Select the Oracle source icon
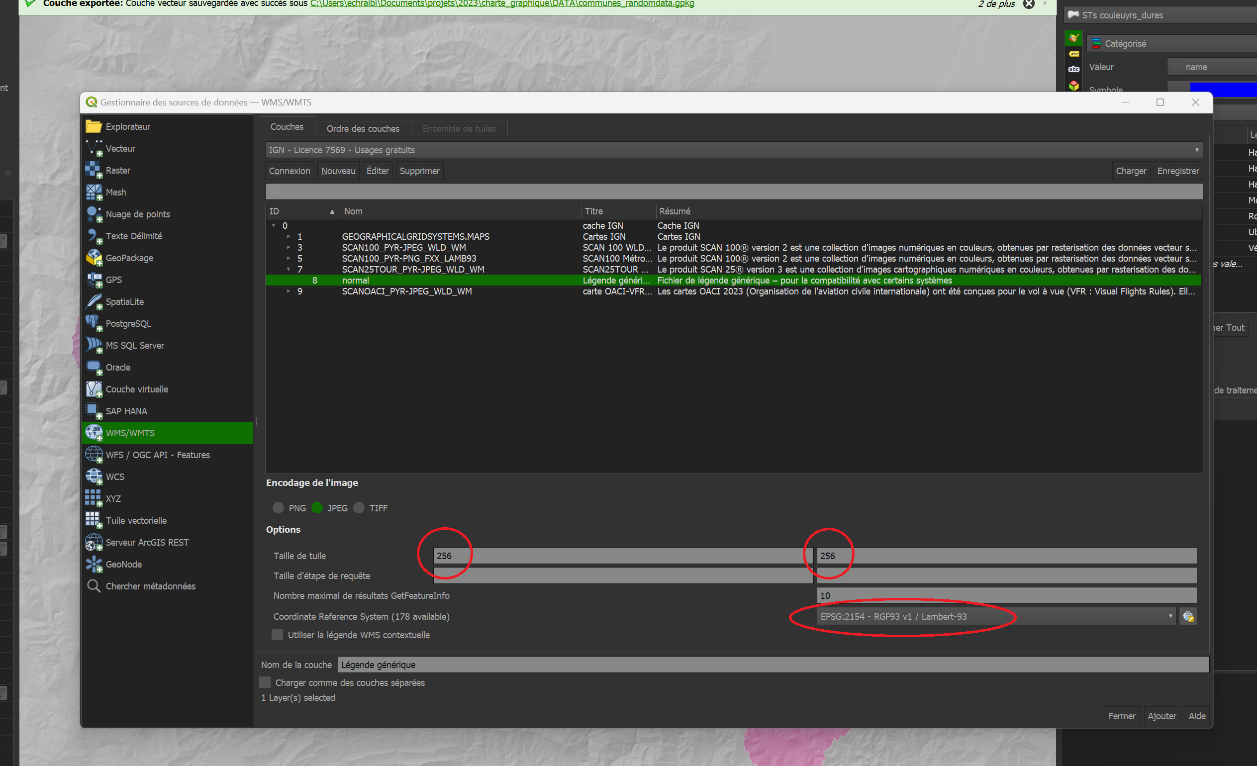 tap(94, 368)
